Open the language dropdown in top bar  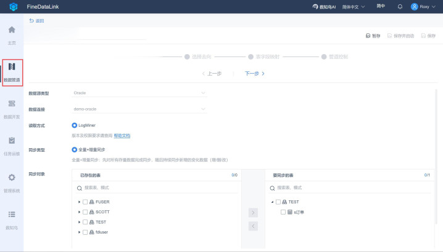[354, 7]
